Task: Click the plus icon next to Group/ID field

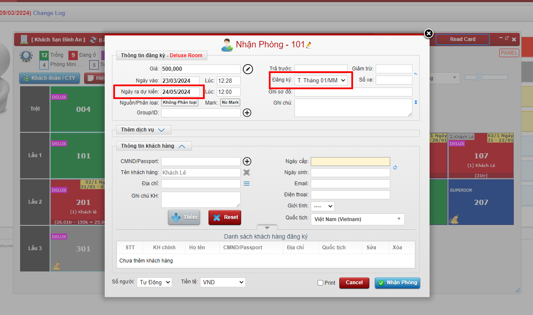Action: click(x=247, y=113)
